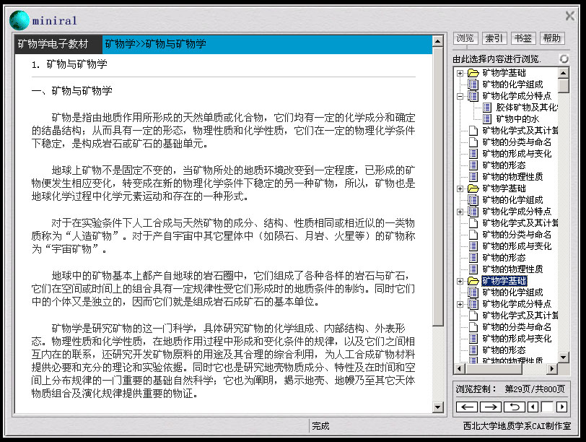Click the small previous-page triangle button
The image size is (586, 442).
(533, 407)
